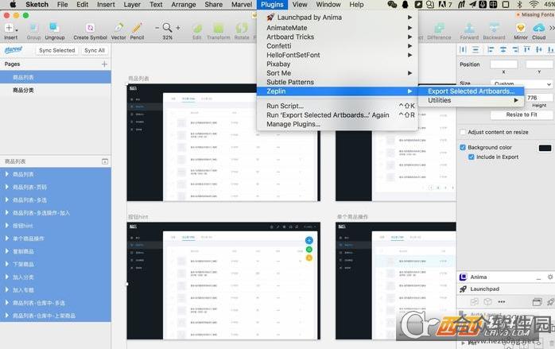Click align right icon in inspector

515,49
